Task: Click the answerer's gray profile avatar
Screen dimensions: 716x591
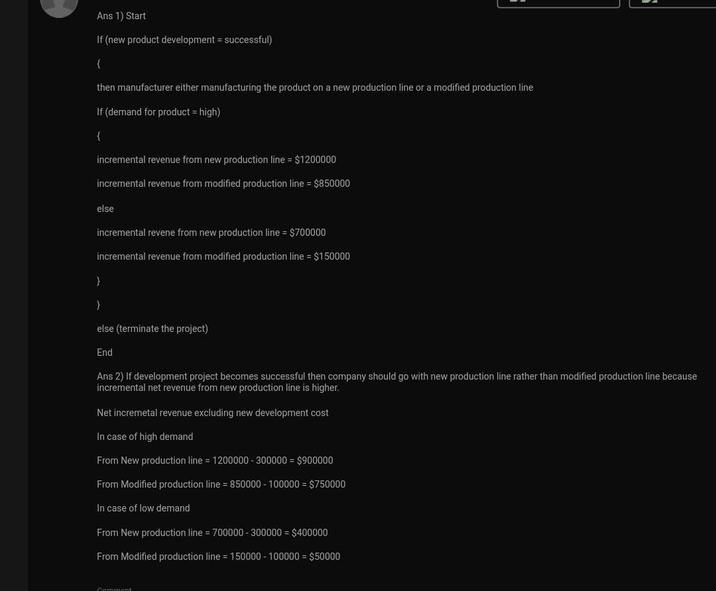Action: pos(59,7)
